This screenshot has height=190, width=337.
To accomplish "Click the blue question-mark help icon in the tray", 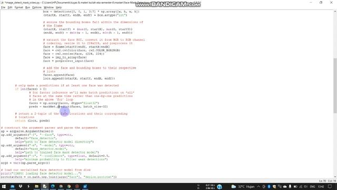I will [x=220, y=187].
